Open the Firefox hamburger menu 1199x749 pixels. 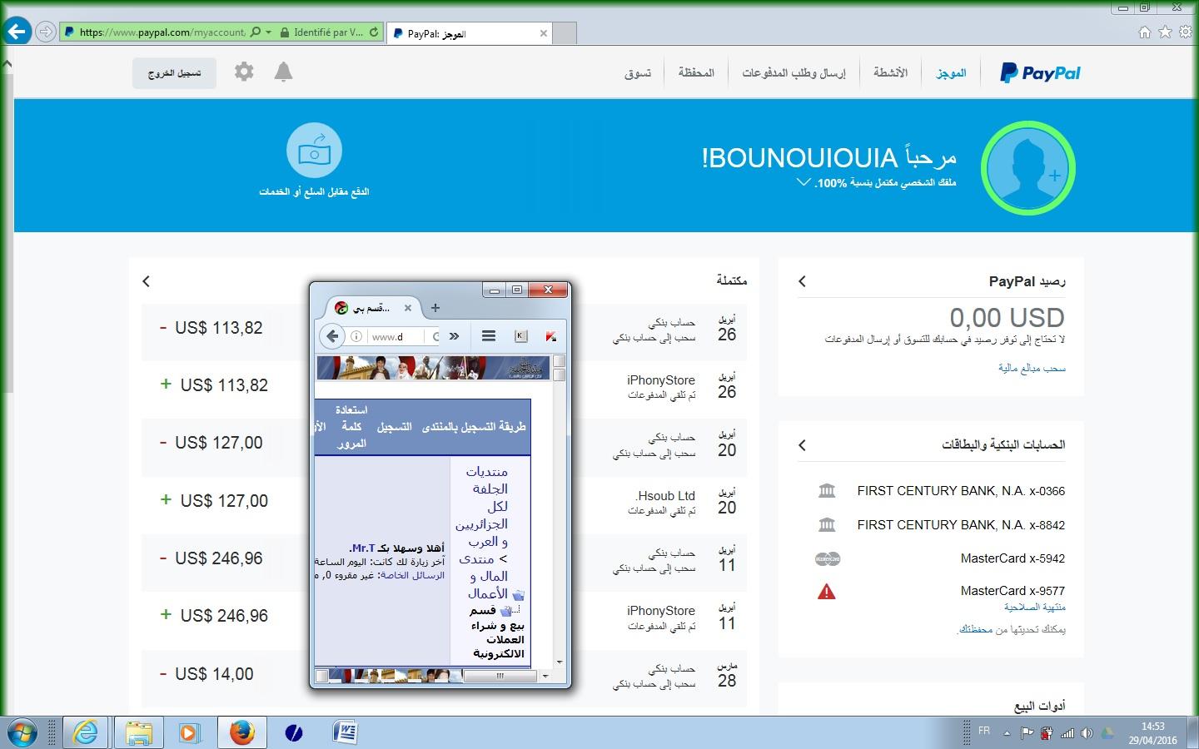click(x=489, y=336)
